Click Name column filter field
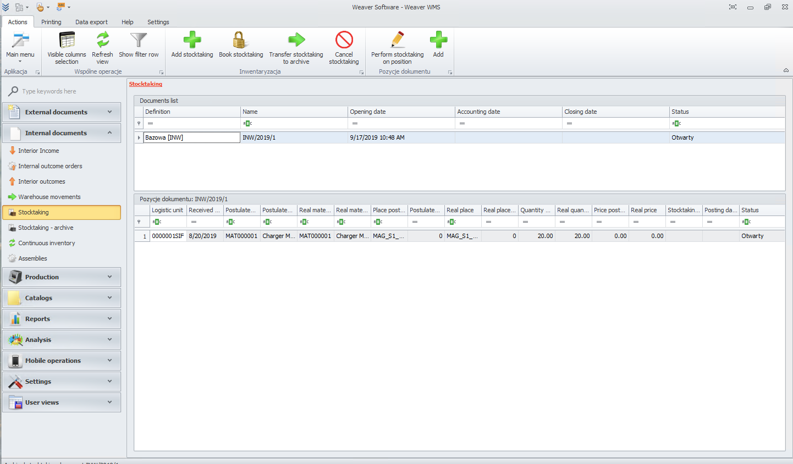Screen dimensions: 793x464 (x=294, y=124)
